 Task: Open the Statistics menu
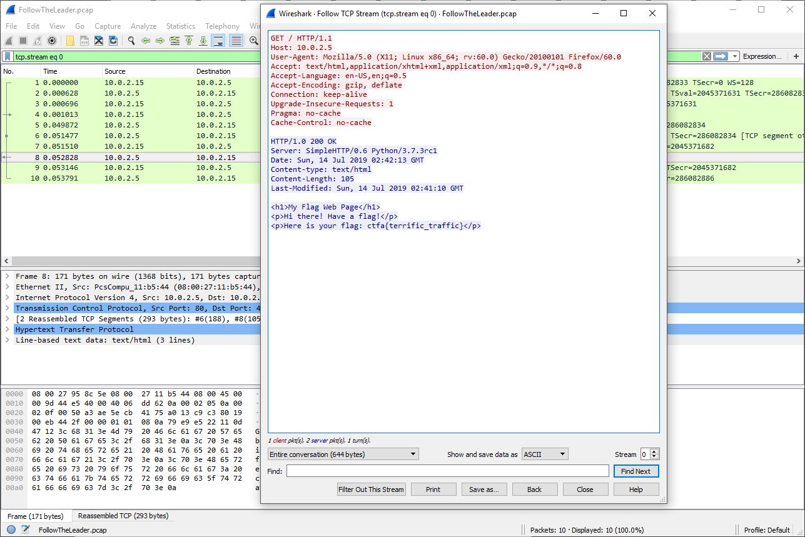[x=180, y=26]
